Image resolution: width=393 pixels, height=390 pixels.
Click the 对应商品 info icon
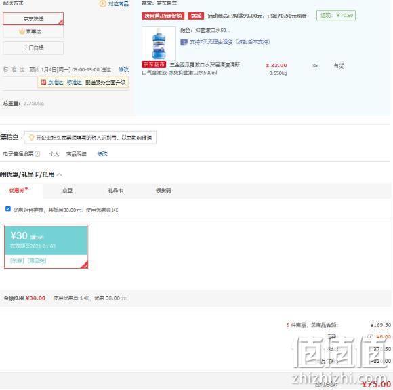tap(103, 4)
